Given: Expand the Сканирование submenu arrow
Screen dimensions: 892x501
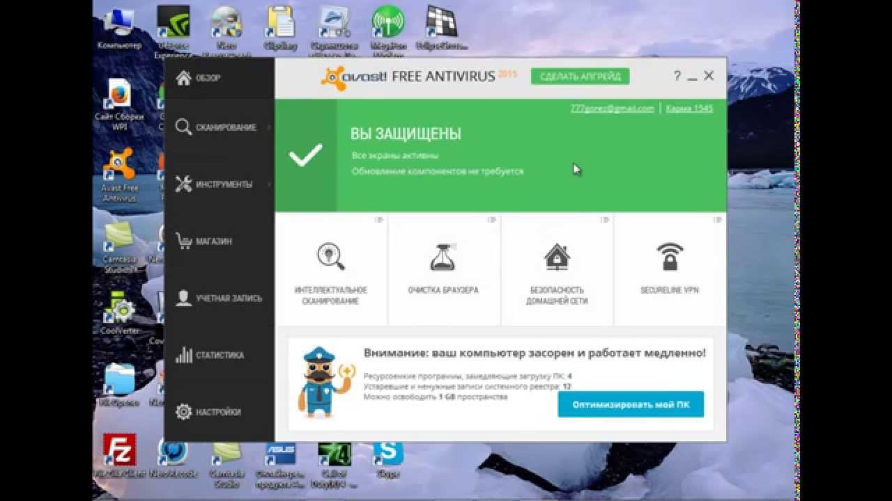Looking at the screenshot, I should (270, 127).
